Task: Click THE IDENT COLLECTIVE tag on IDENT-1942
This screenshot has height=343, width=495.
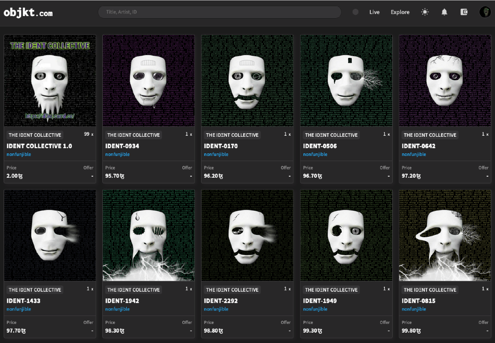Action: click(x=133, y=290)
